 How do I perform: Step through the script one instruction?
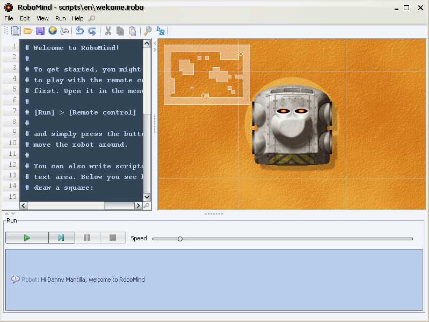pos(61,238)
